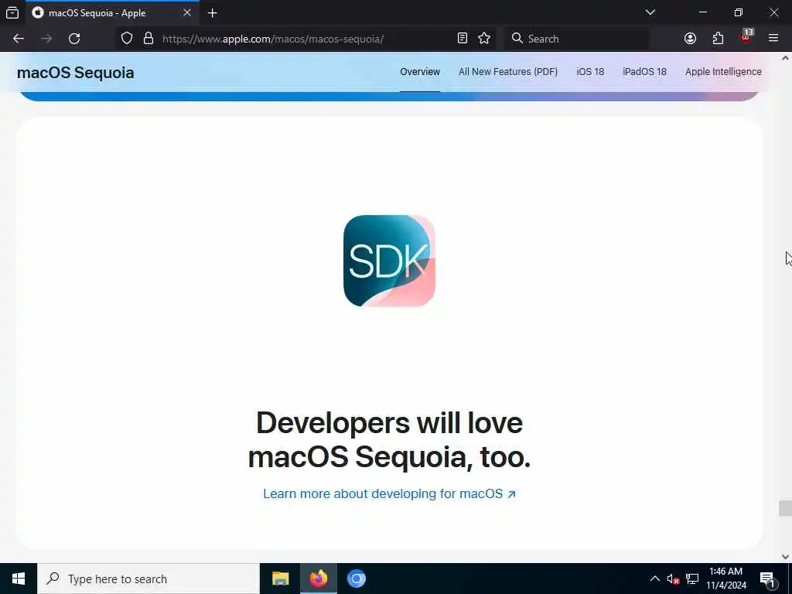Open Firefox account icon
Viewport: 792px width, 594px height.
pos(690,39)
